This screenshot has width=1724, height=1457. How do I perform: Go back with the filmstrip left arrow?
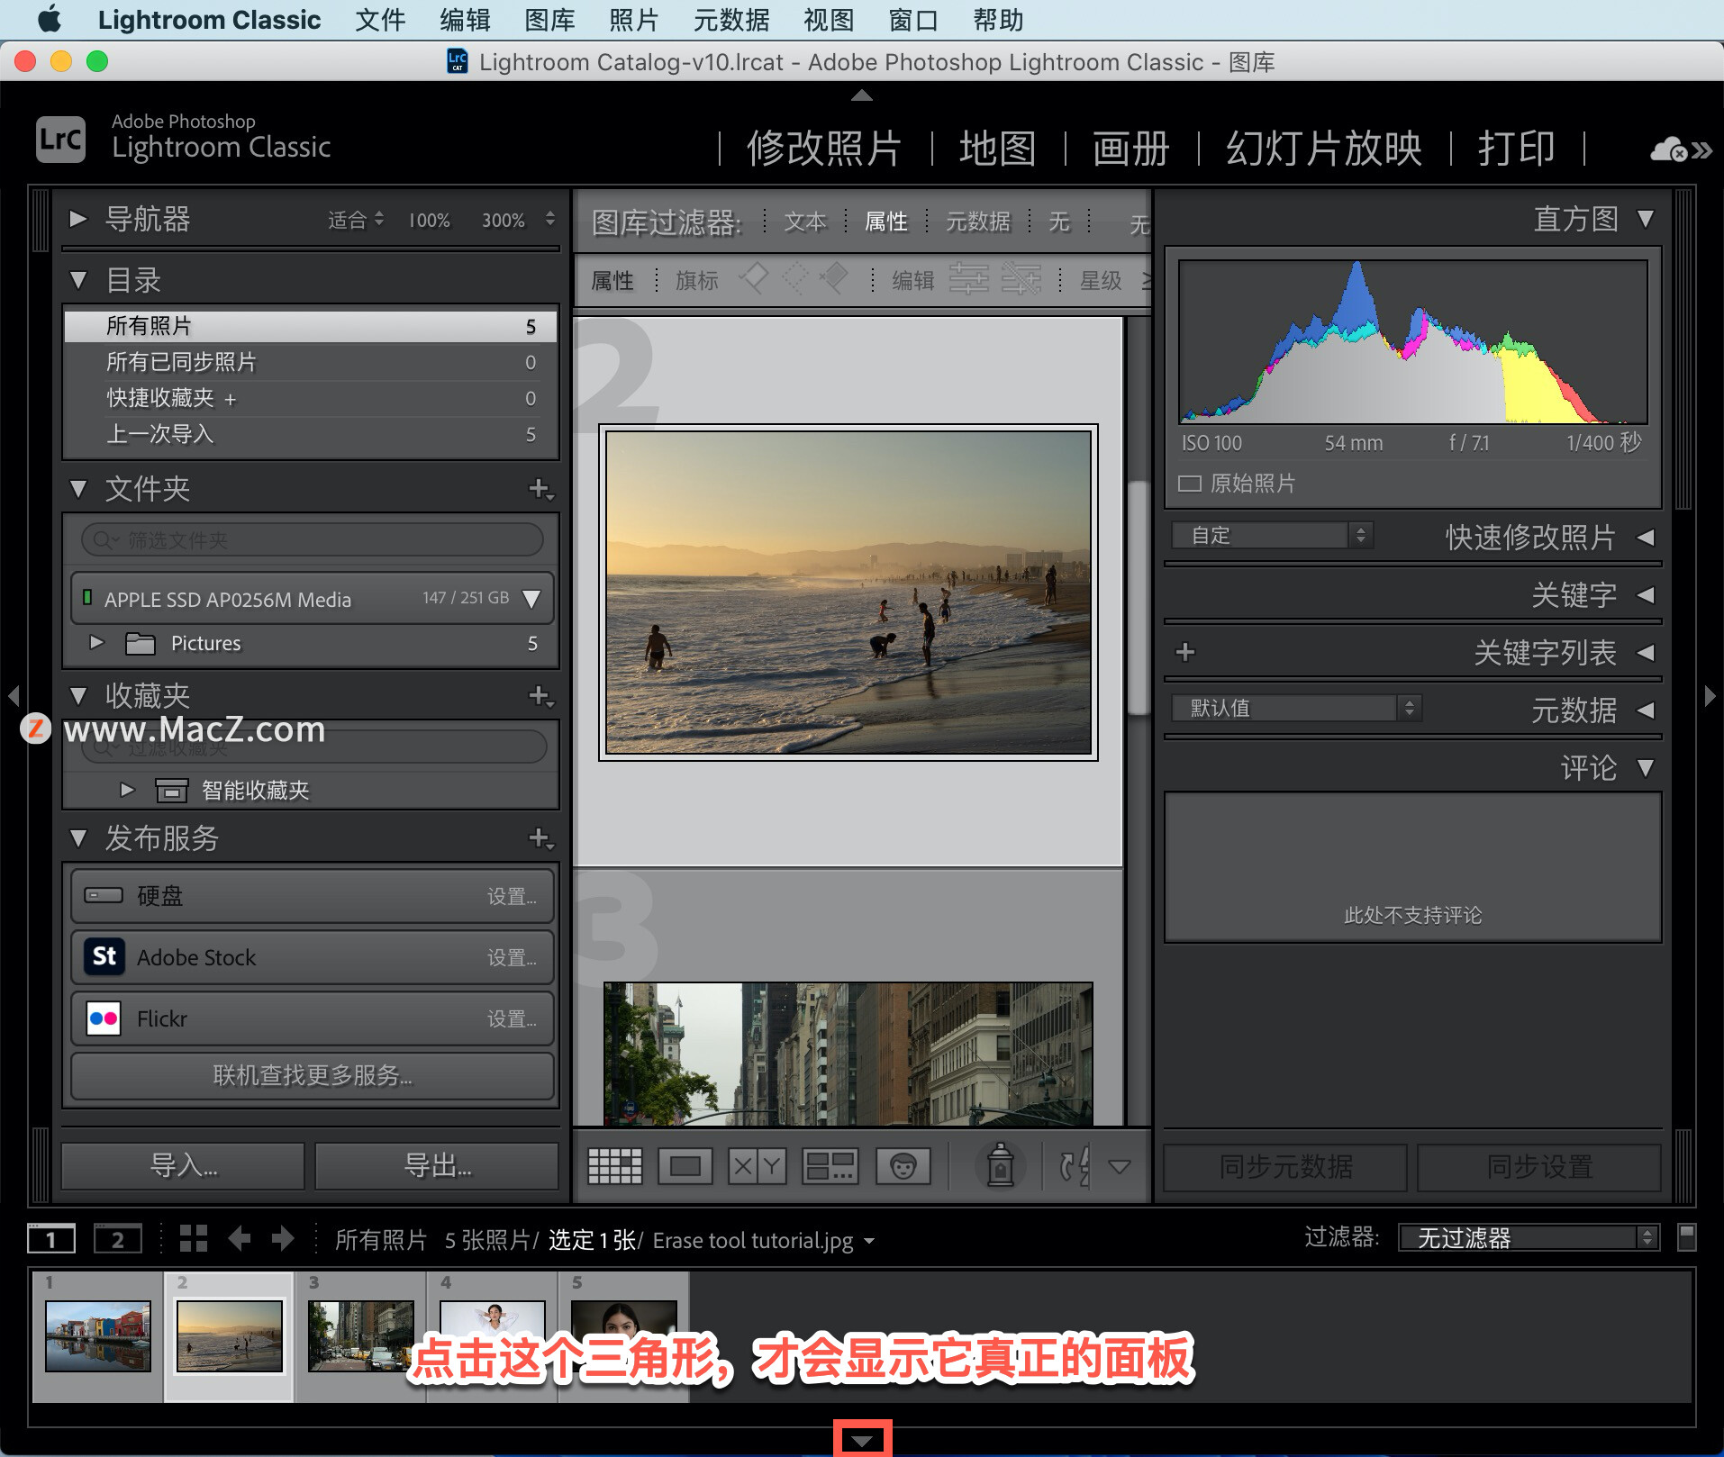[x=239, y=1239]
